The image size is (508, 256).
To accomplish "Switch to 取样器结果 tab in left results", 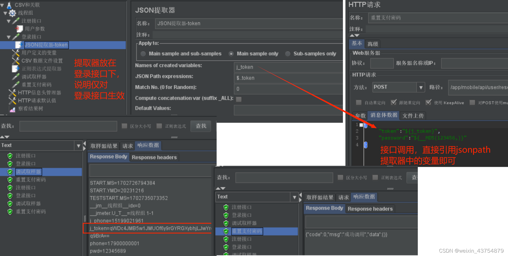I will [104, 146].
